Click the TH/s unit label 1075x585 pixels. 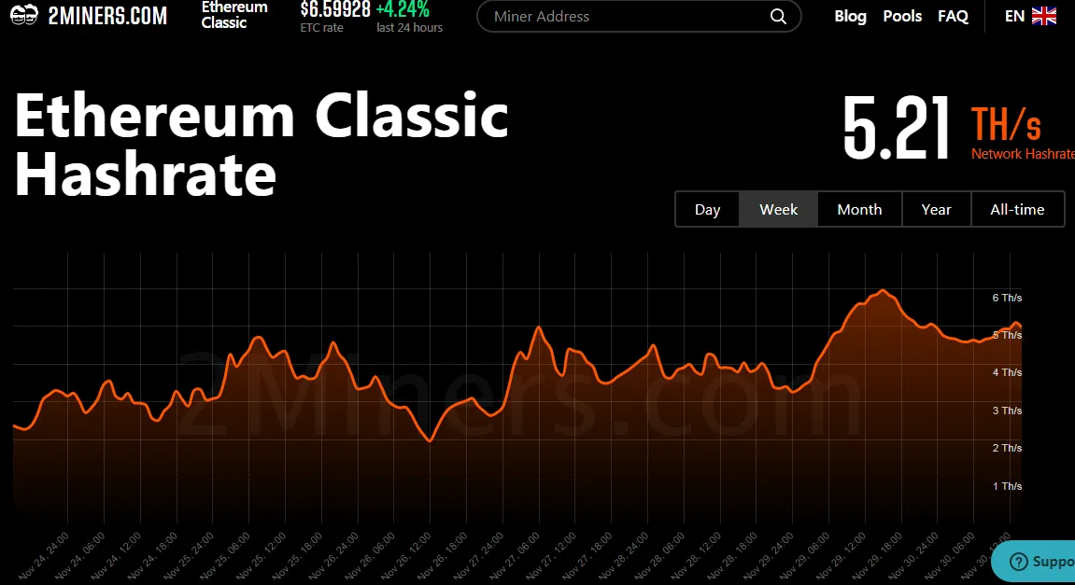pyautogui.click(x=1006, y=124)
